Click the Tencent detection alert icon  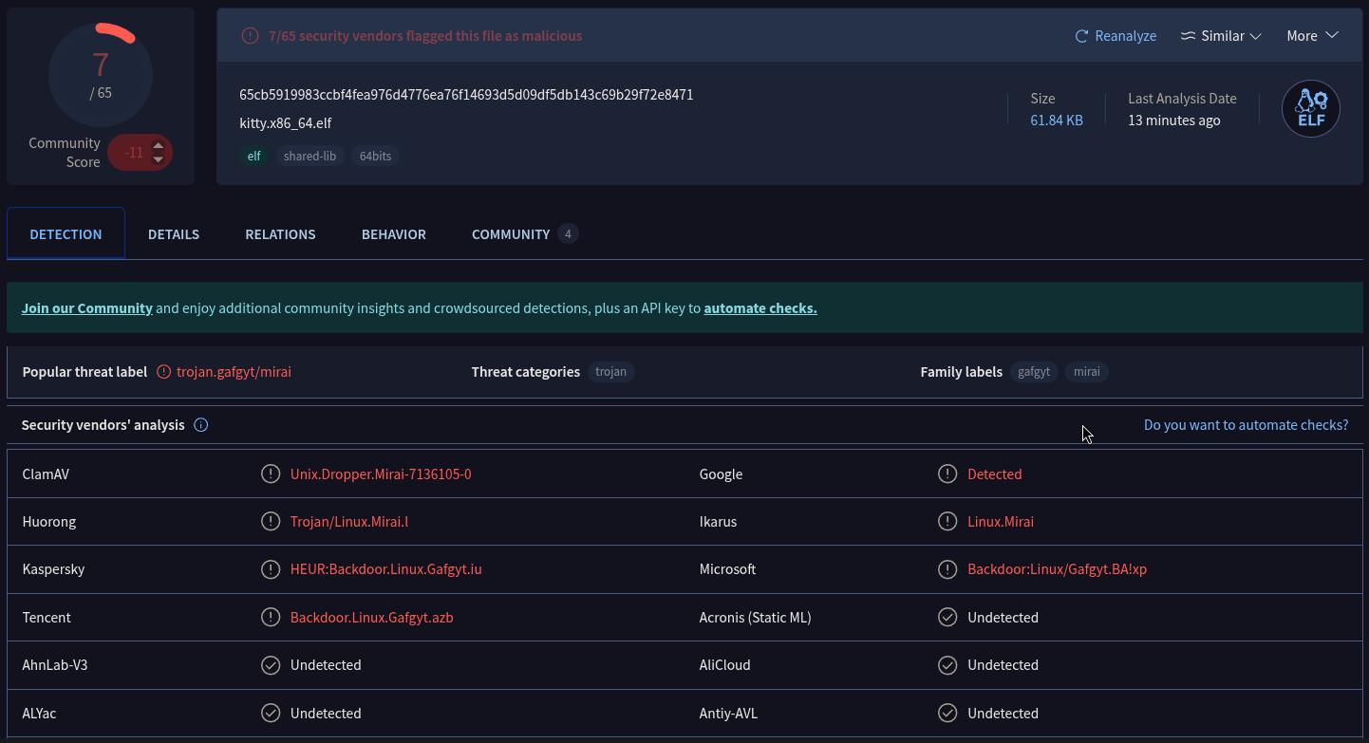tap(271, 617)
